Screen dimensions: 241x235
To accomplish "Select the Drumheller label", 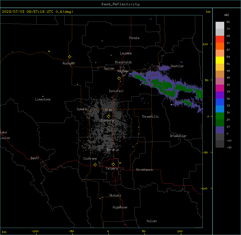I will pos(178,136).
